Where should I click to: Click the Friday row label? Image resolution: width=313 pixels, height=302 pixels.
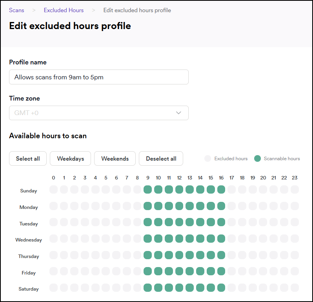pyautogui.click(x=29, y=273)
